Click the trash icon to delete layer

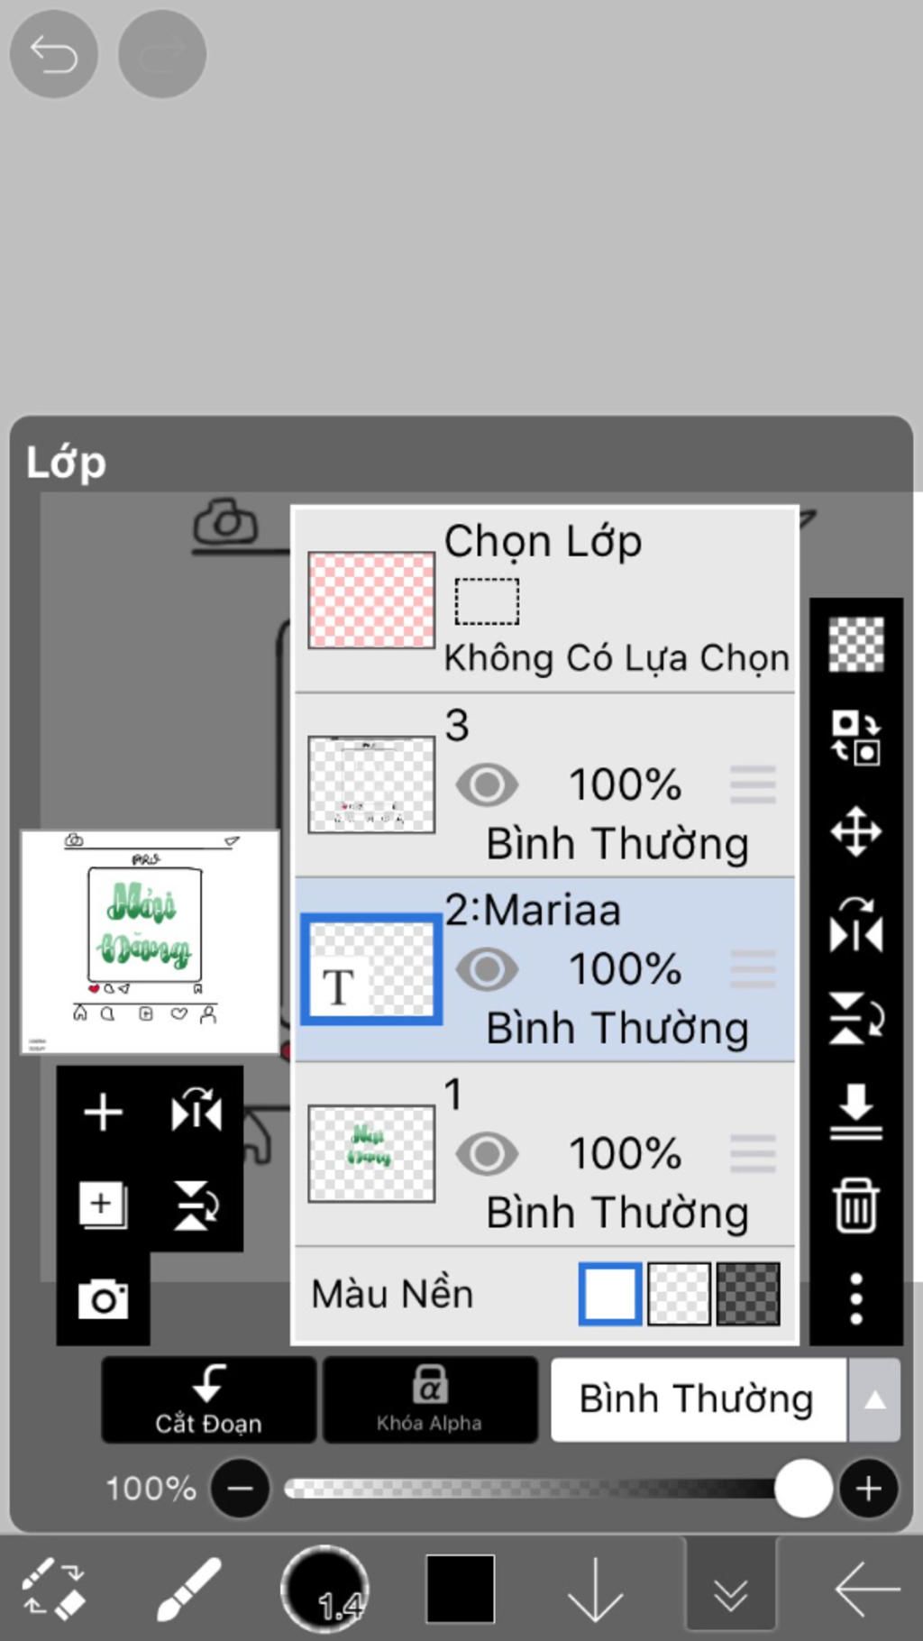(855, 1205)
